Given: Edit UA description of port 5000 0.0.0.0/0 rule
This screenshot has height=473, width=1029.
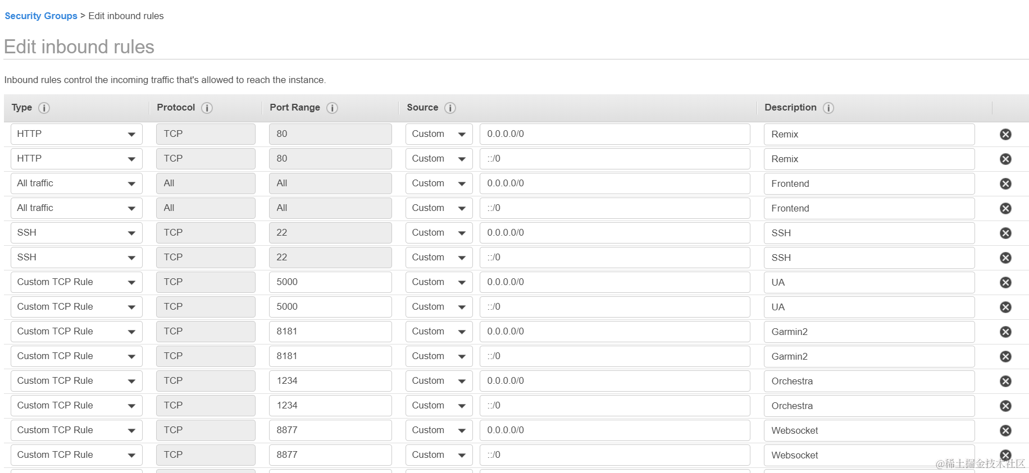Looking at the screenshot, I should (869, 282).
